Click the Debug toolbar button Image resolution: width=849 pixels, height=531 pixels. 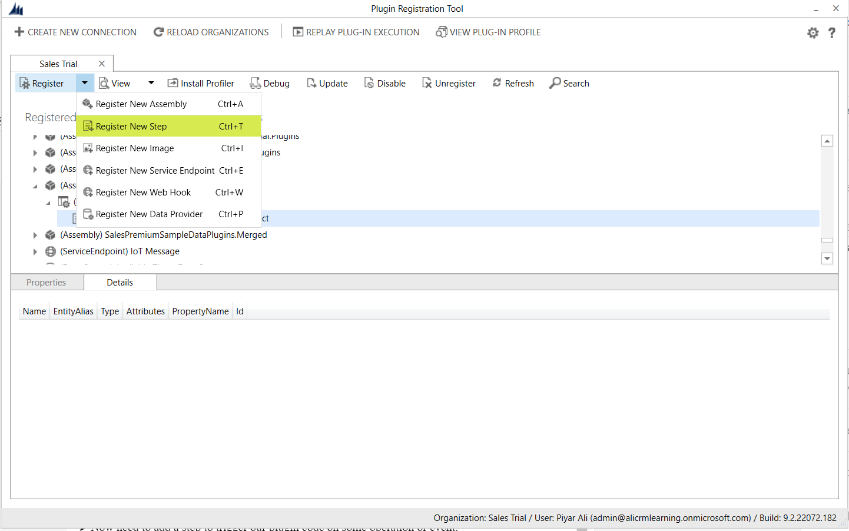pyautogui.click(x=270, y=84)
